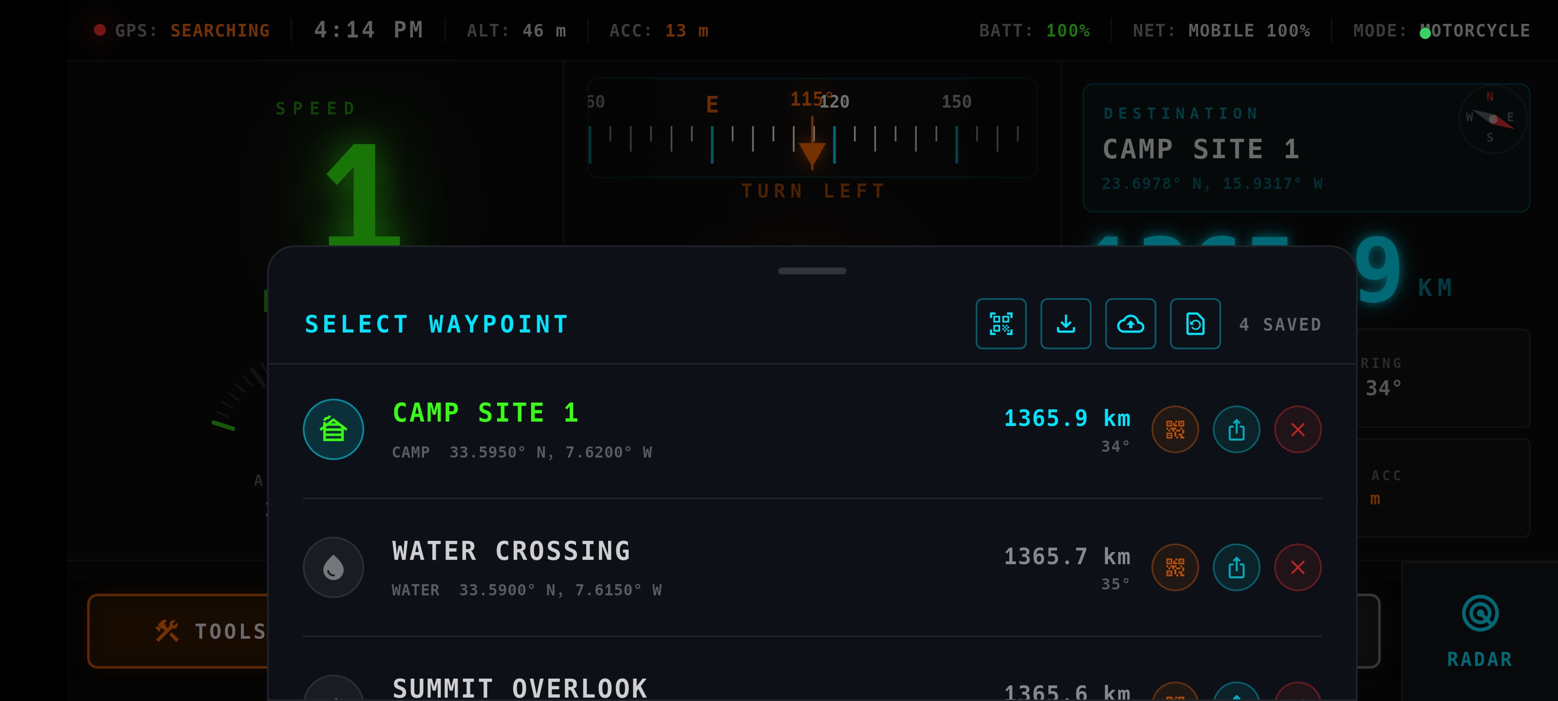Click the Radar target icon
Image resolution: width=1558 pixels, height=701 pixels.
pos(1480,613)
